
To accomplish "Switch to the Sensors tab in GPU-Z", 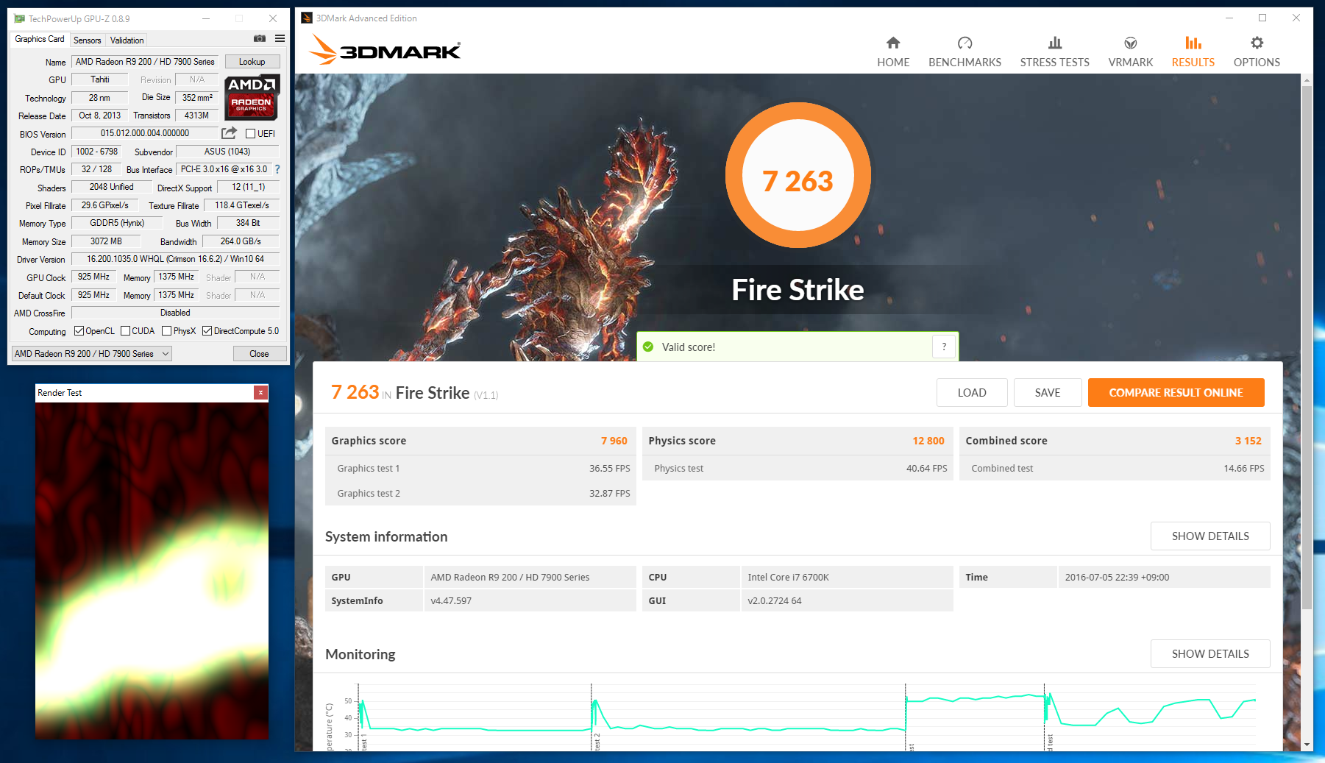I will pyautogui.click(x=88, y=40).
